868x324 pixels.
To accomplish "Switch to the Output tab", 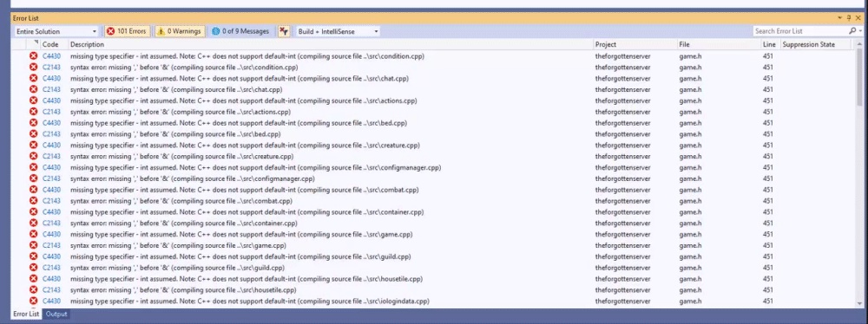I will (x=56, y=314).
